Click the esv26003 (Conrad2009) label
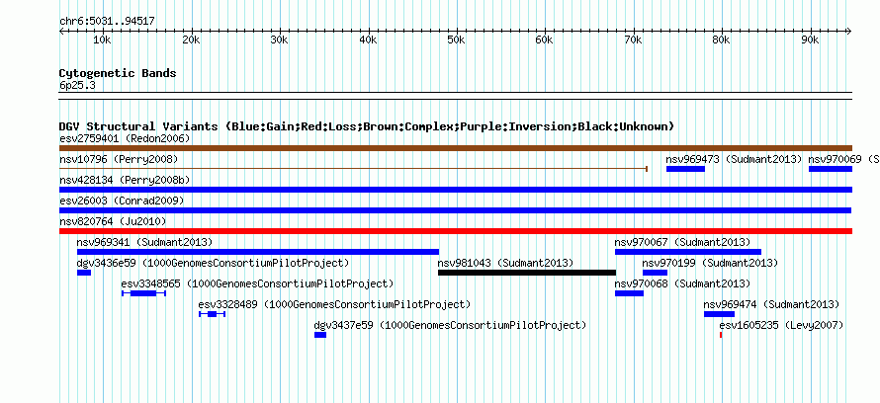This screenshot has width=880, height=403. [x=123, y=201]
